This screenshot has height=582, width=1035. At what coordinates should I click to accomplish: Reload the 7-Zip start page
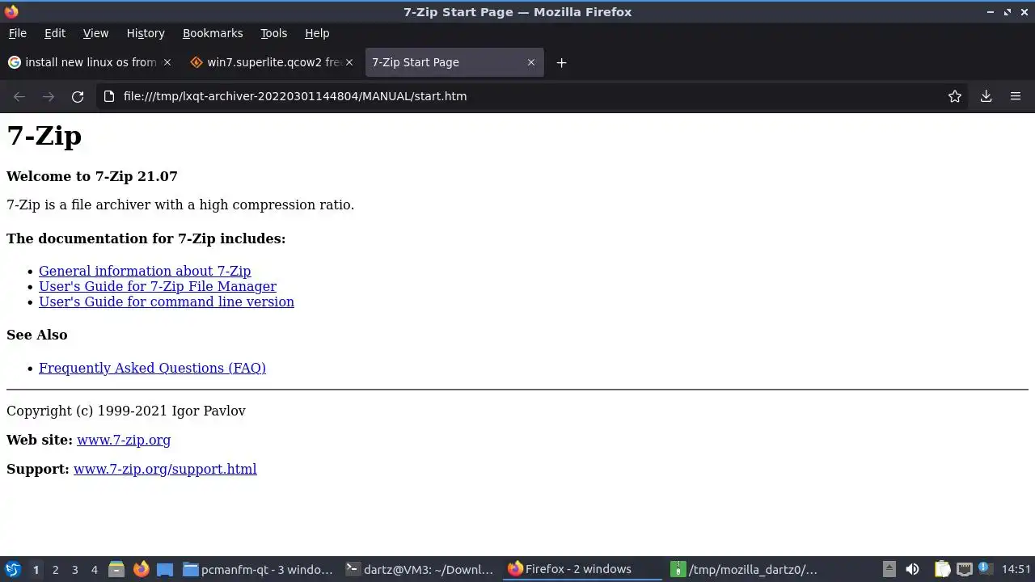tap(78, 96)
